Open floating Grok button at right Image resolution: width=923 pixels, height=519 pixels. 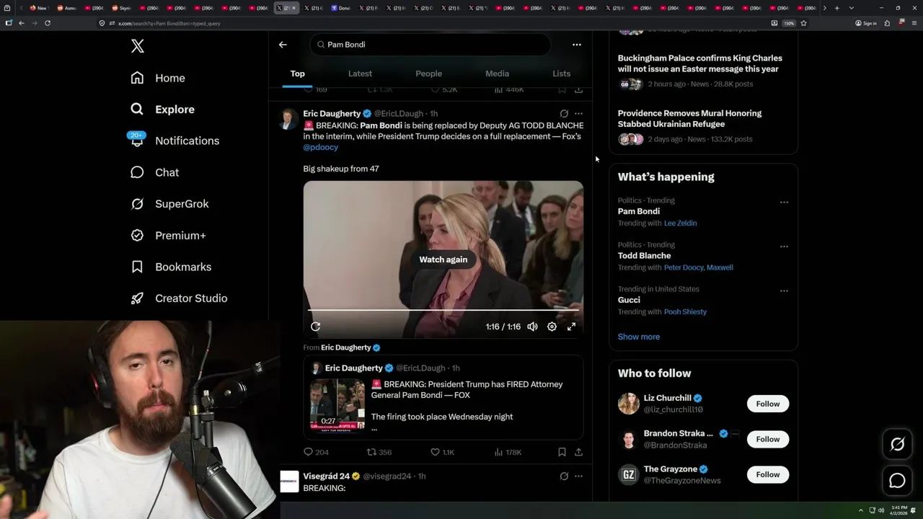coord(897,445)
